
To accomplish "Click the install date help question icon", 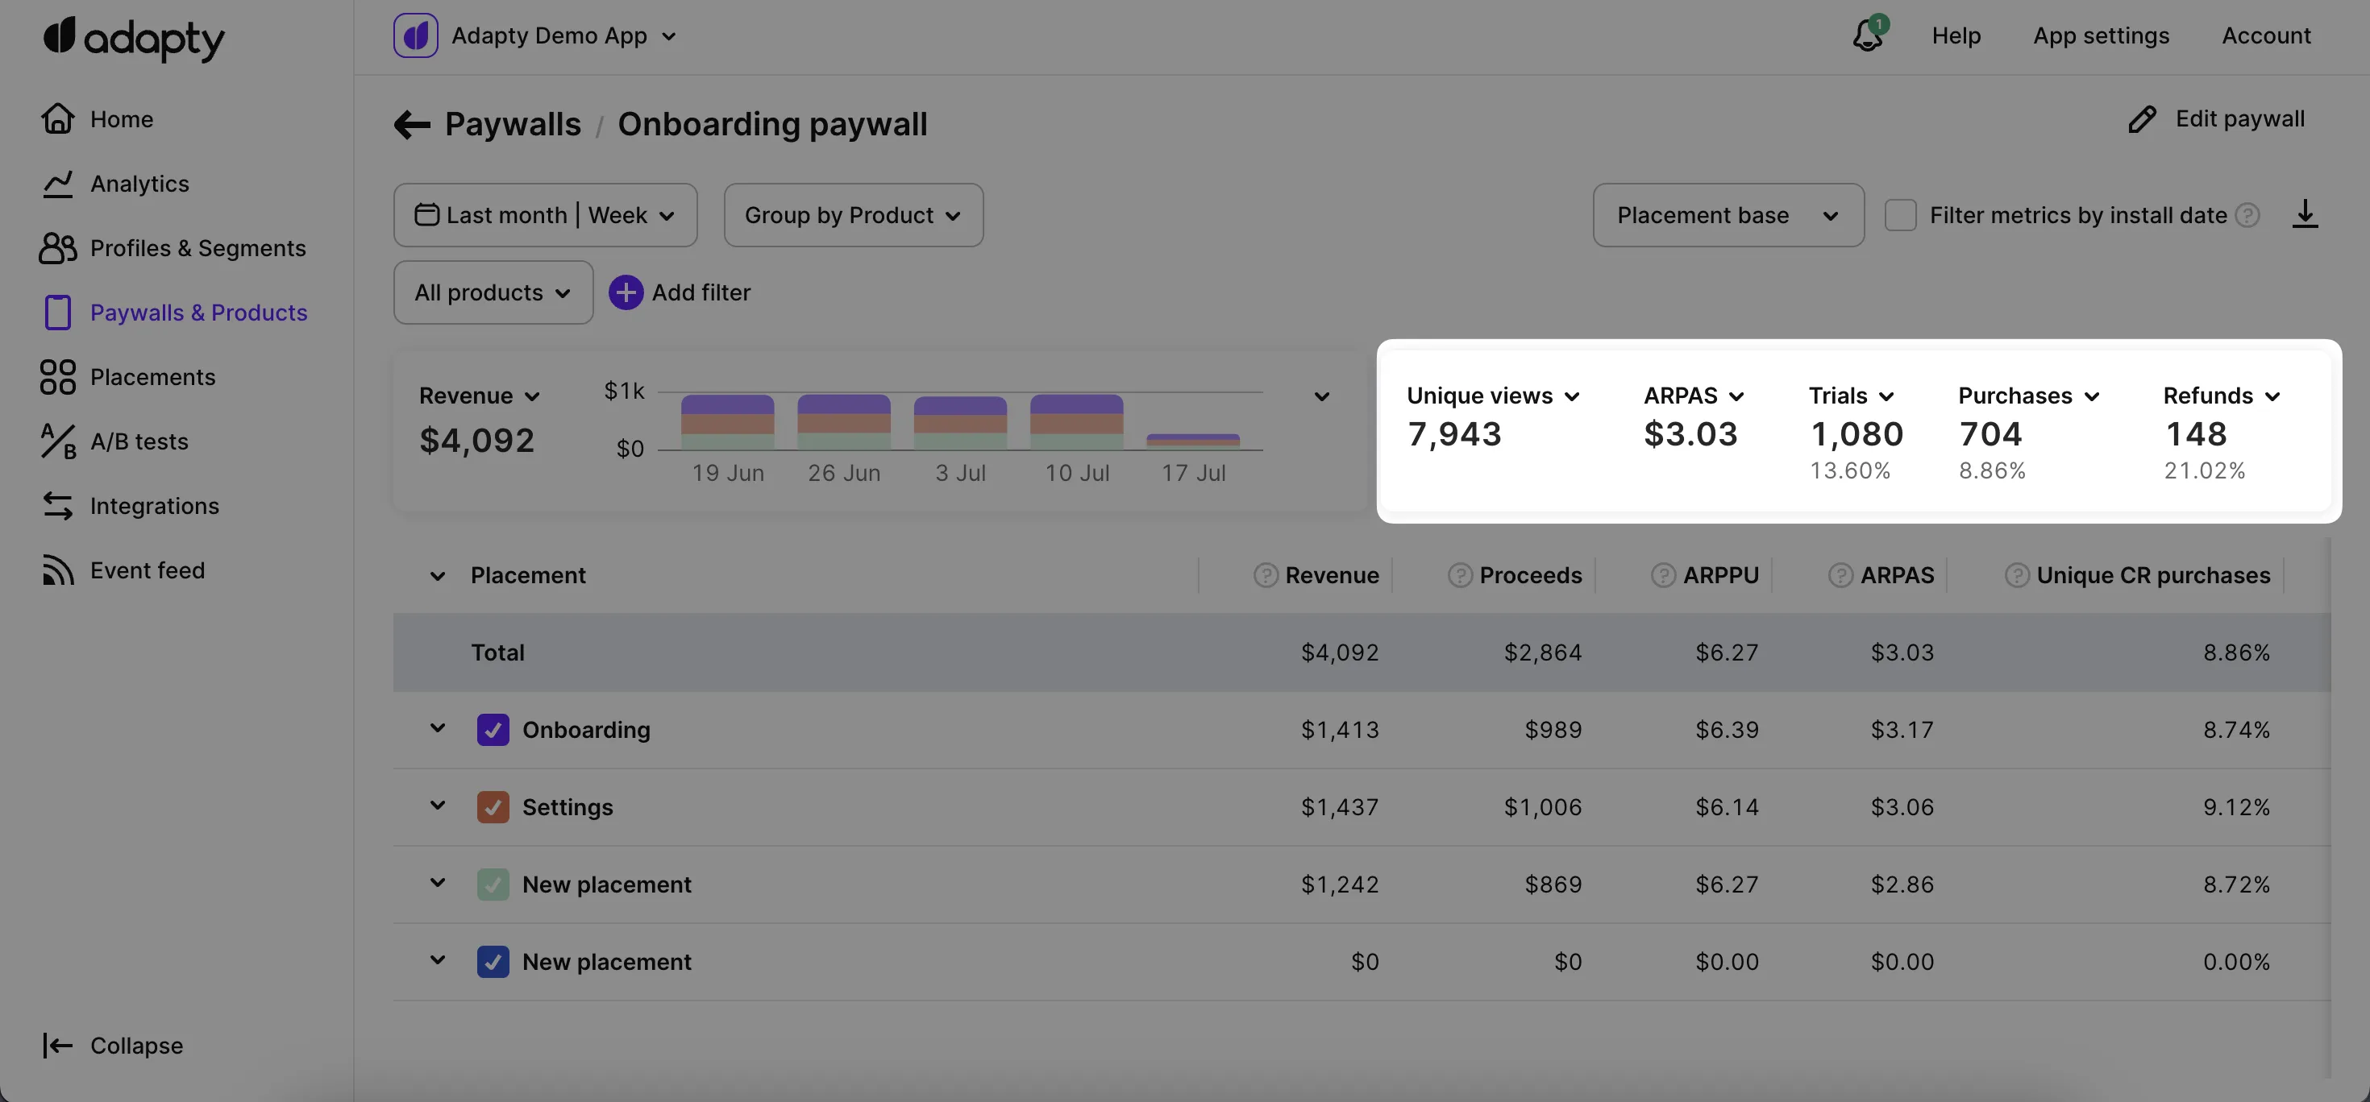I will [2247, 215].
